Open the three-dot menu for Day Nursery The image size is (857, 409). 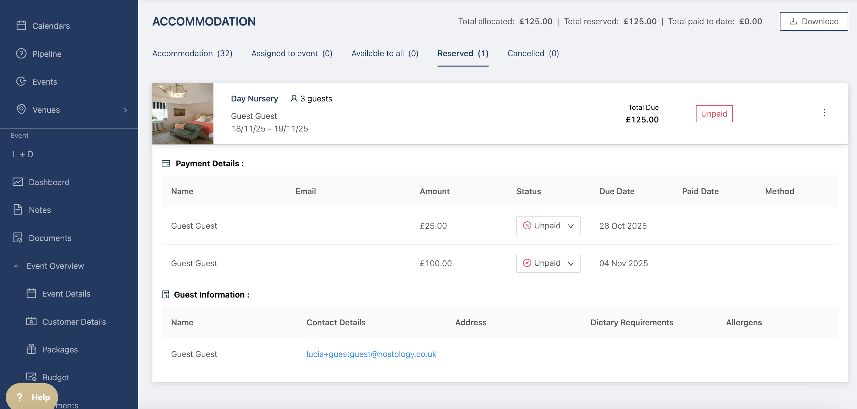point(824,113)
